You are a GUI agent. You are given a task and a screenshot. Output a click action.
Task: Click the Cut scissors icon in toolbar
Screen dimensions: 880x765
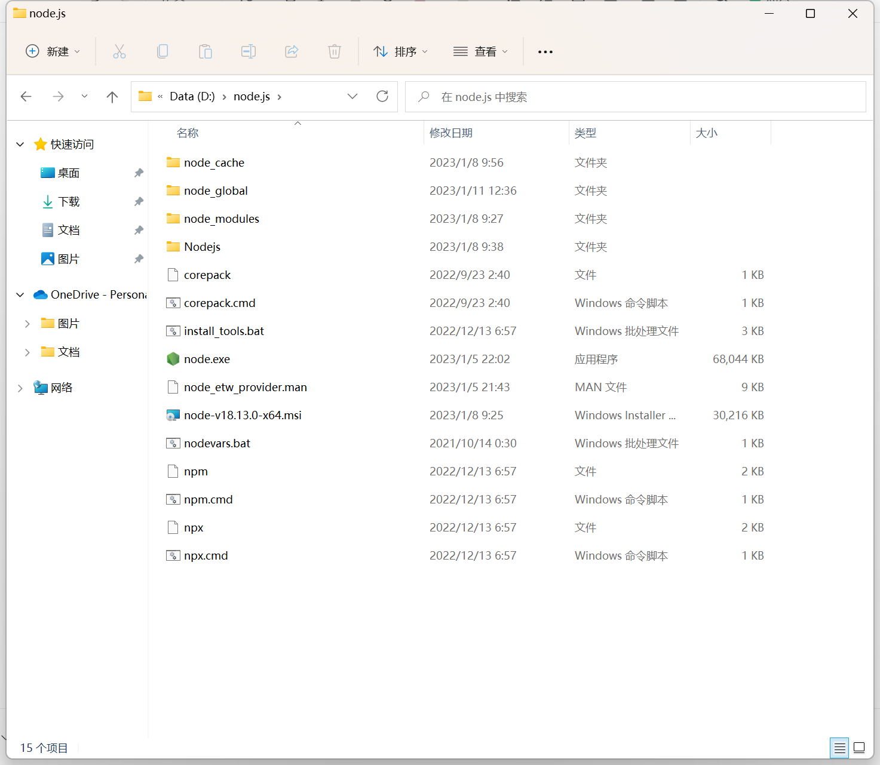pyautogui.click(x=119, y=52)
